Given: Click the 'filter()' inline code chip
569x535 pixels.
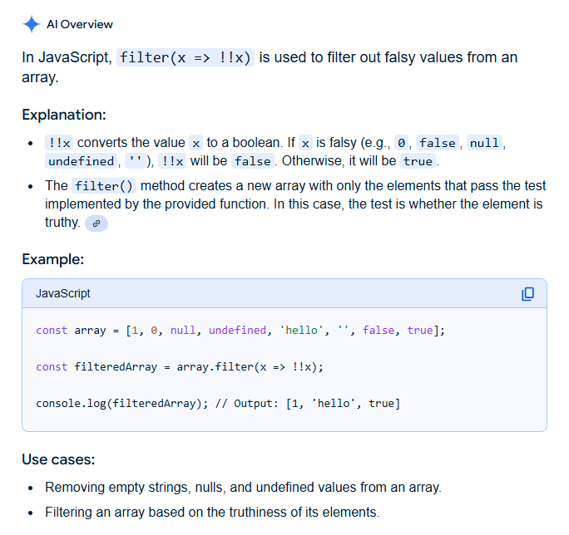Looking at the screenshot, I should point(104,186).
